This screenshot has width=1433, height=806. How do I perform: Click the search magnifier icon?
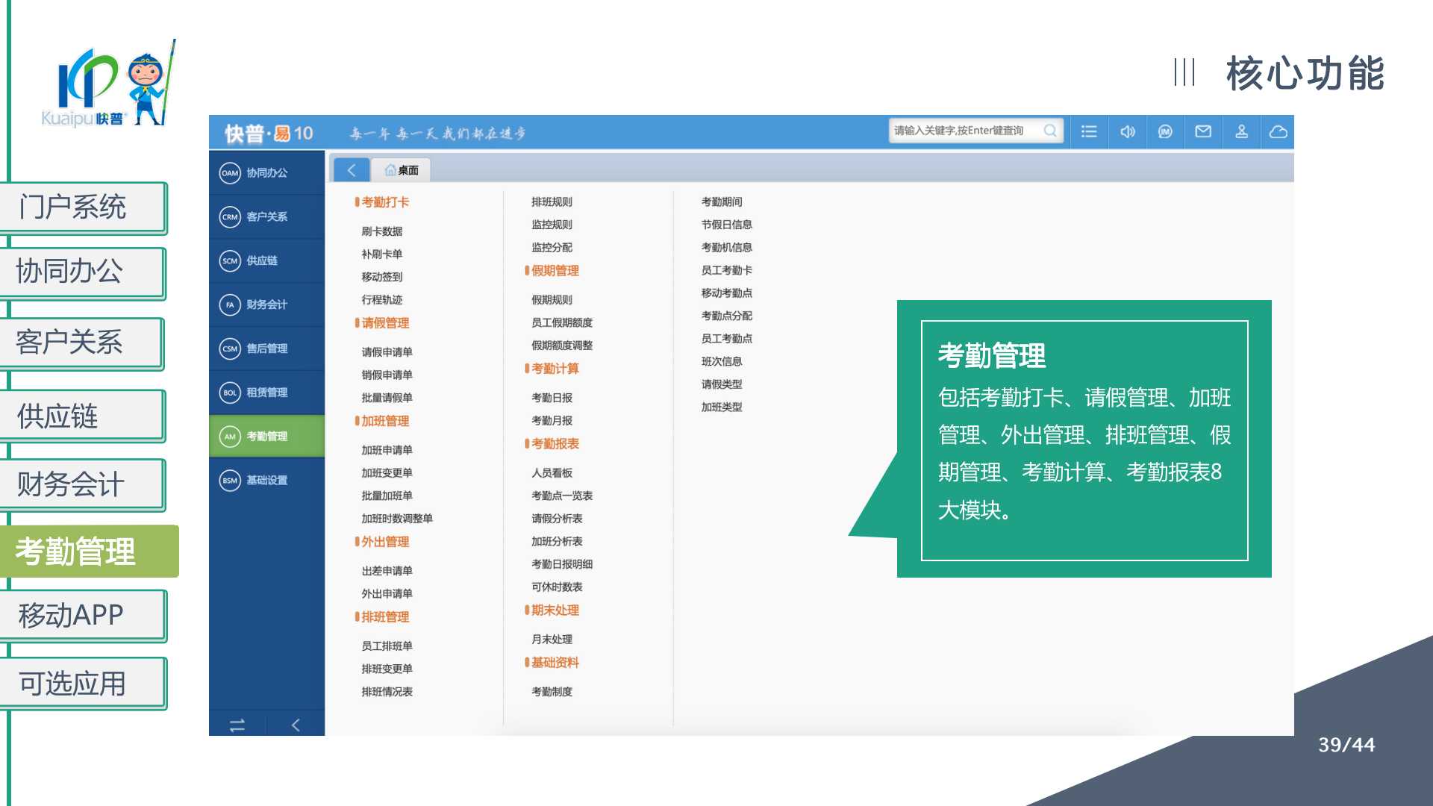coord(1049,131)
